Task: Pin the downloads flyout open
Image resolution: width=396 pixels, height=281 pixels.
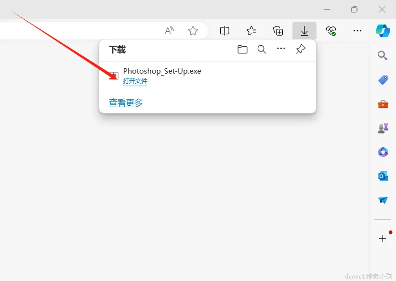Action: 301,49
